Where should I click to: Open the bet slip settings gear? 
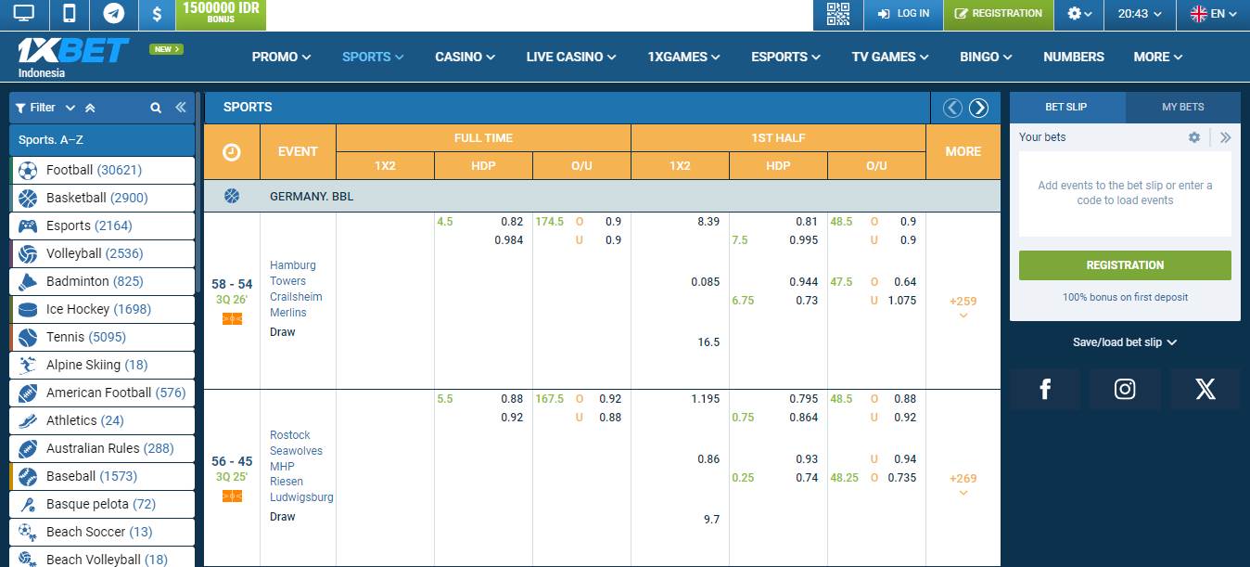tap(1194, 137)
